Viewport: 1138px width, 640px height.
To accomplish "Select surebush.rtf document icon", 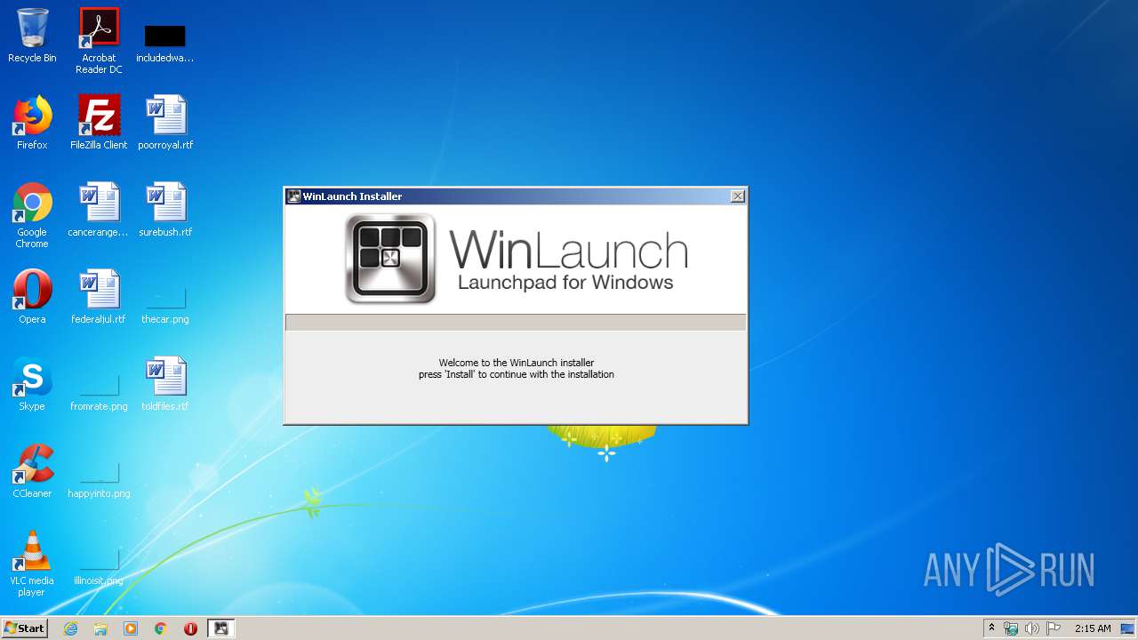I will [x=165, y=210].
